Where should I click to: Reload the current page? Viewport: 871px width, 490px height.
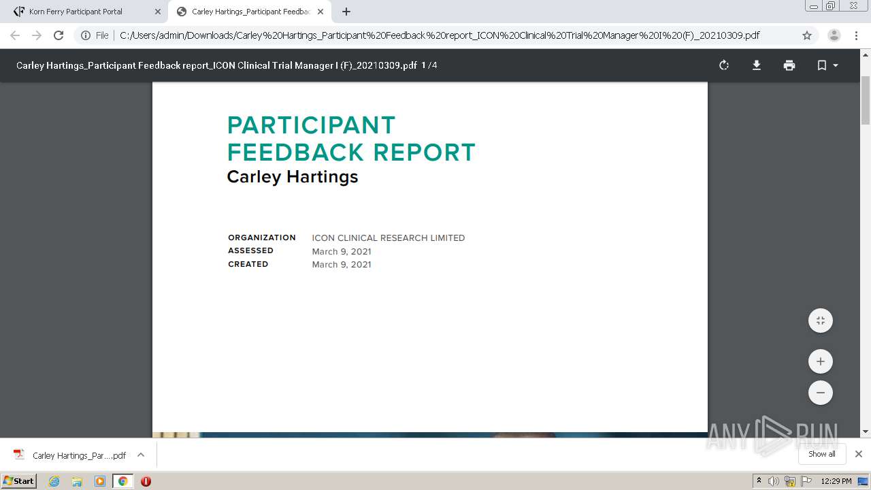(x=59, y=35)
